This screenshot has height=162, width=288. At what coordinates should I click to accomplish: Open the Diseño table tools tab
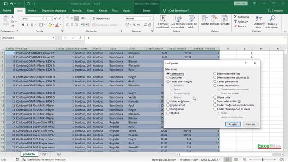147,11
